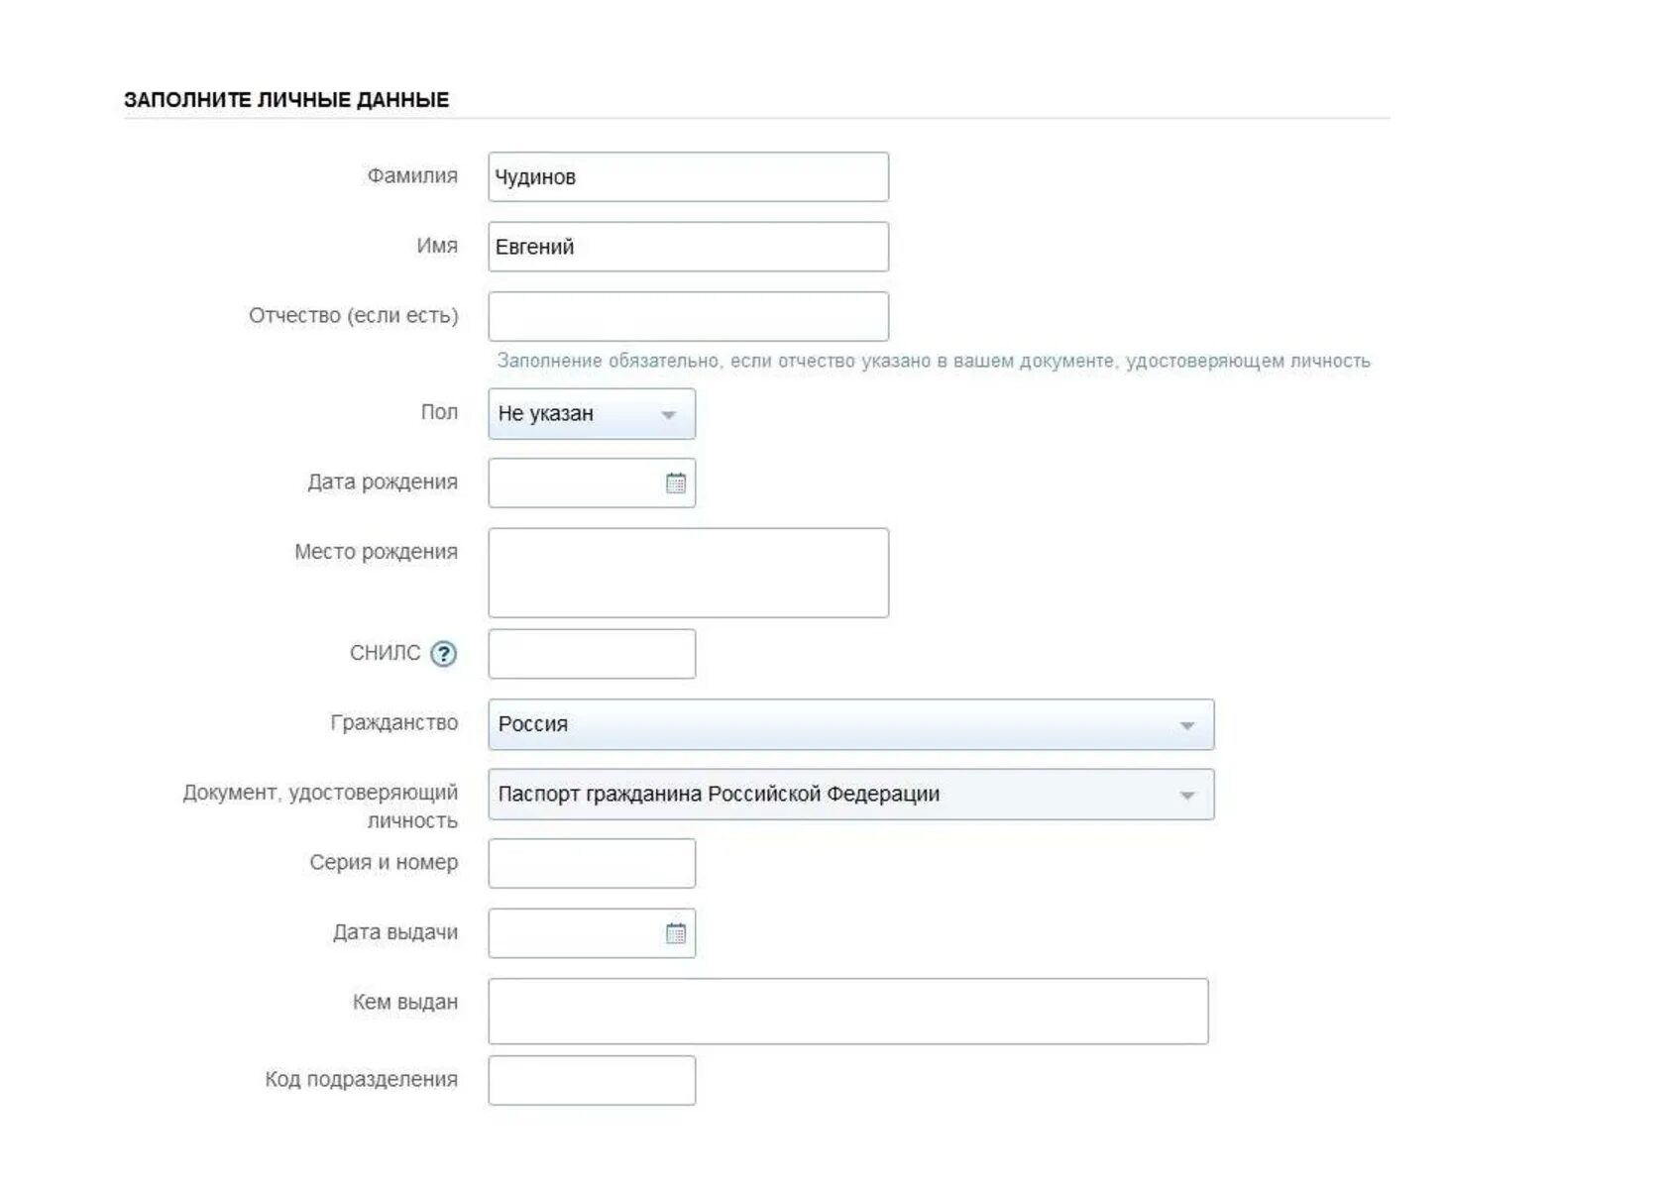The image size is (1669, 1180).
Task: Click the Заполните личные данные heading
Action: [x=286, y=100]
